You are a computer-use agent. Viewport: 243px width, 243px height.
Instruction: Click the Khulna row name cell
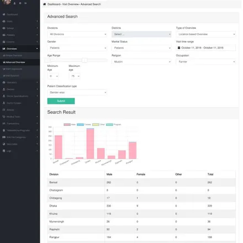tap(76, 214)
